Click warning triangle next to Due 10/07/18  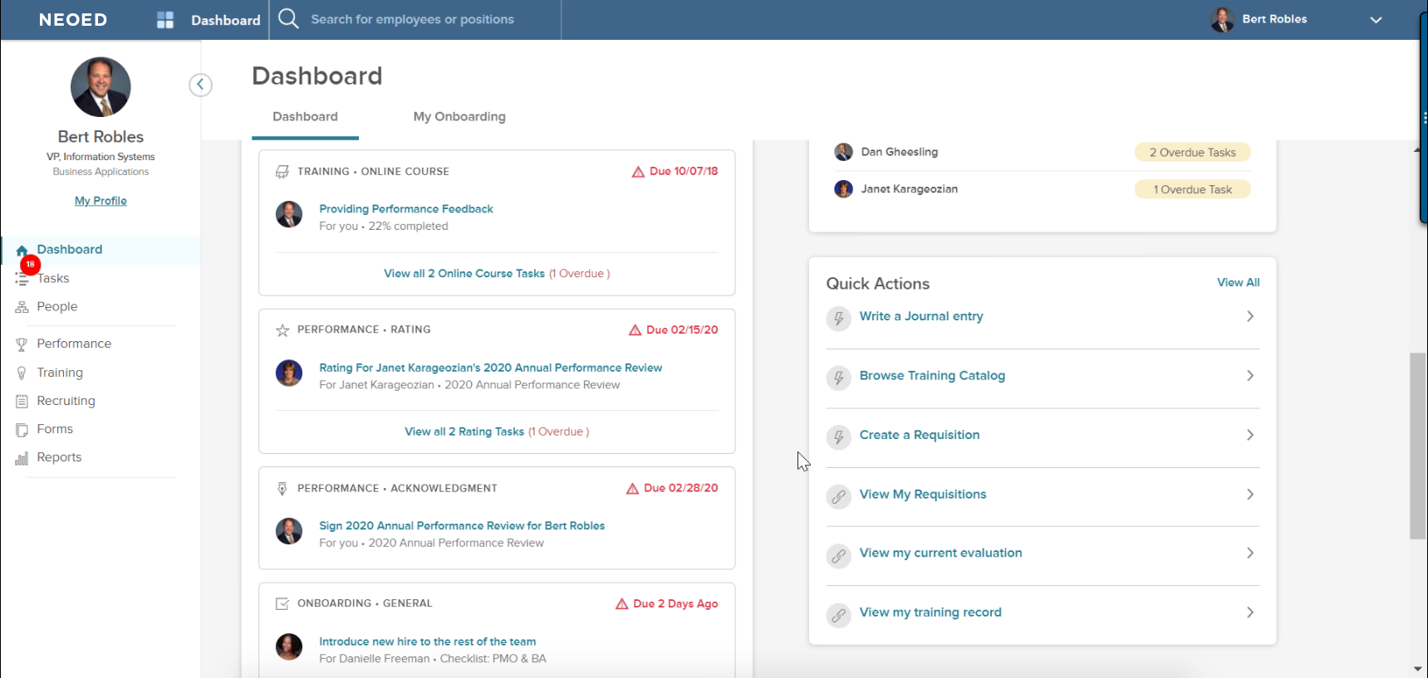tap(638, 172)
